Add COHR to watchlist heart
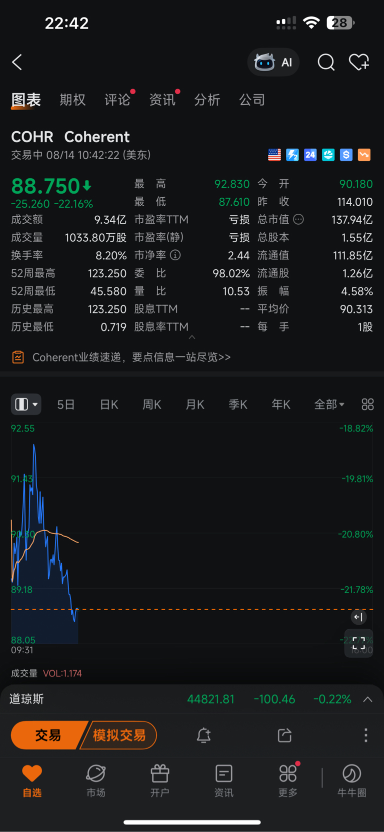This screenshot has width=384, height=832. 359,62
